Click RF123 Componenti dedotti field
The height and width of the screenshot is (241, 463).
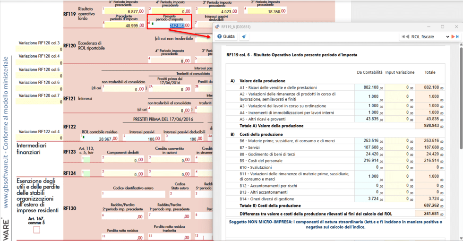(123, 160)
